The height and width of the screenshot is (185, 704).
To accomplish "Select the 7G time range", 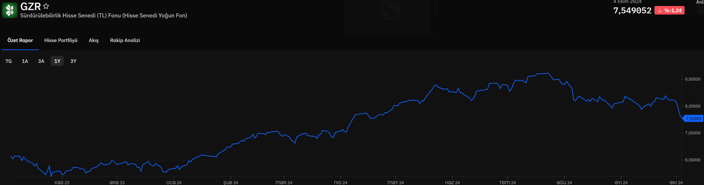I will pos(8,62).
